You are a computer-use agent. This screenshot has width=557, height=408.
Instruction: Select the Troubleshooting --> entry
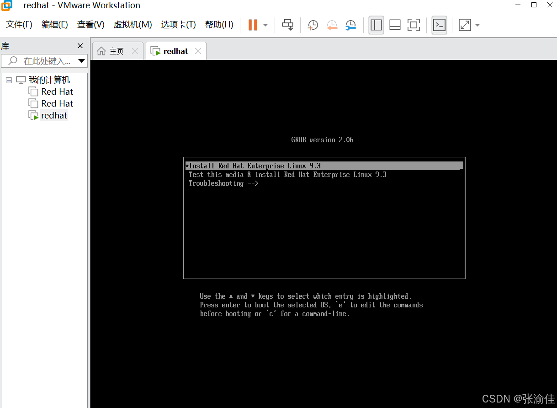tap(223, 183)
